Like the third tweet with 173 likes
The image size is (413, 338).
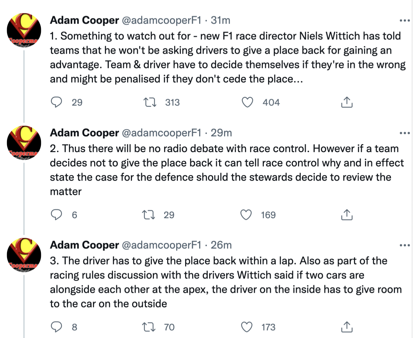coord(246,327)
